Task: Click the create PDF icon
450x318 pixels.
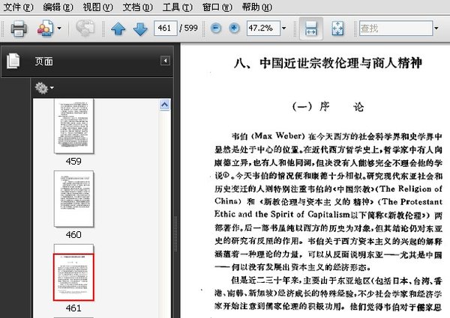Action: [x=45, y=28]
